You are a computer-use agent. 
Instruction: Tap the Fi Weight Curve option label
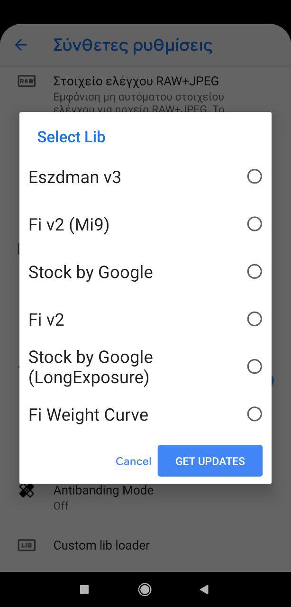[x=88, y=415]
